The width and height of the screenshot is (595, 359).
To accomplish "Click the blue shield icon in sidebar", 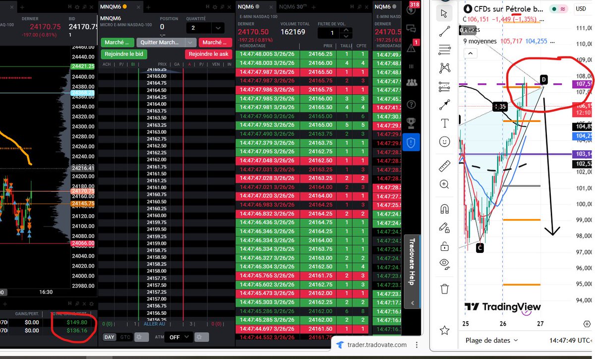I will [411, 142].
